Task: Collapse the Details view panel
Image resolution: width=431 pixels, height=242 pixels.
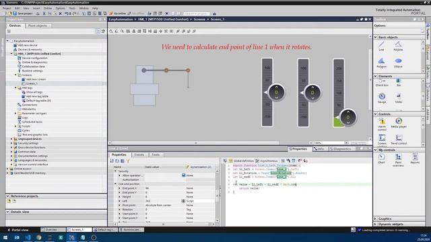Action: [7, 212]
